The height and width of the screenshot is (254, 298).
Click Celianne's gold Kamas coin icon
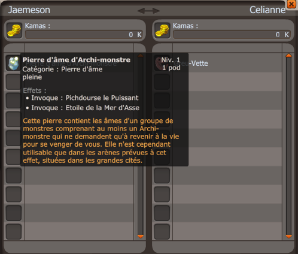coord(162,31)
